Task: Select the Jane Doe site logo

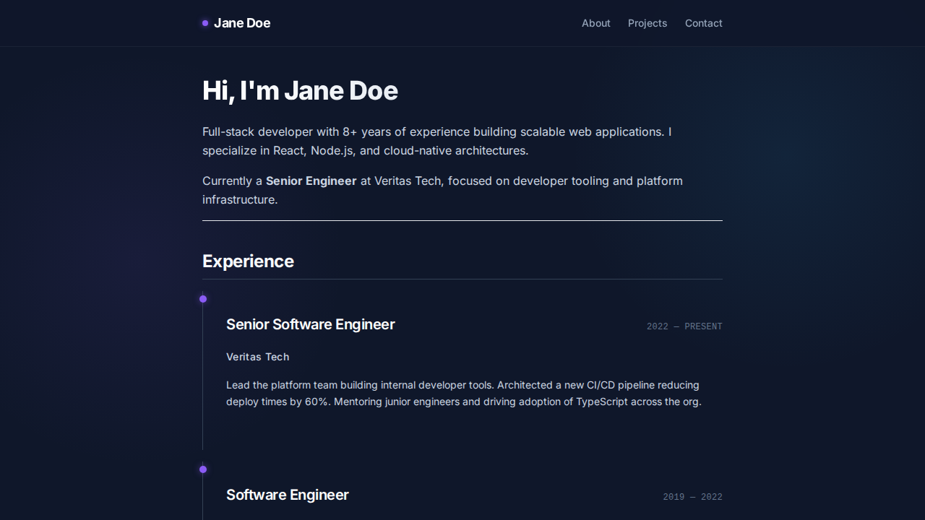Action: pyautogui.click(x=242, y=23)
